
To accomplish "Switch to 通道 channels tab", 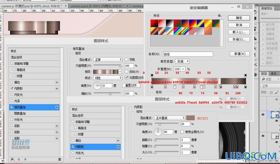I will pyautogui.click(x=273, y=73).
